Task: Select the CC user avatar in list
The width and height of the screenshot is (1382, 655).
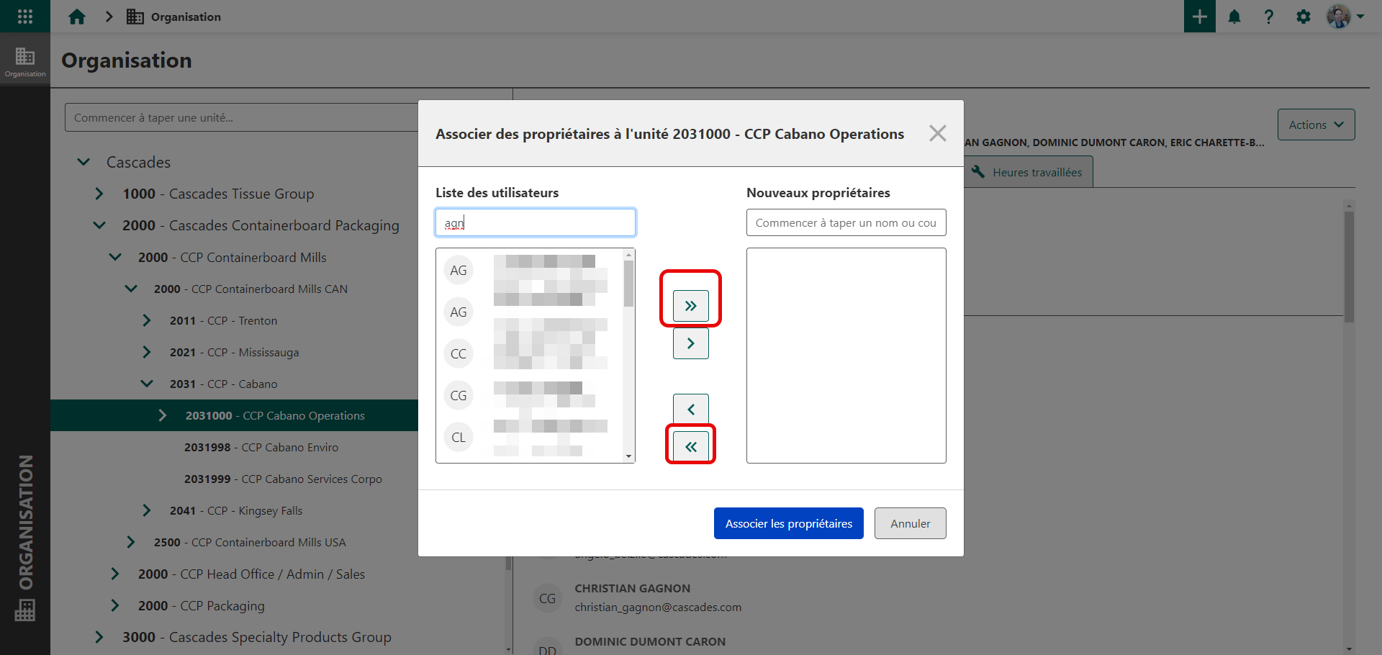Action: [459, 353]
